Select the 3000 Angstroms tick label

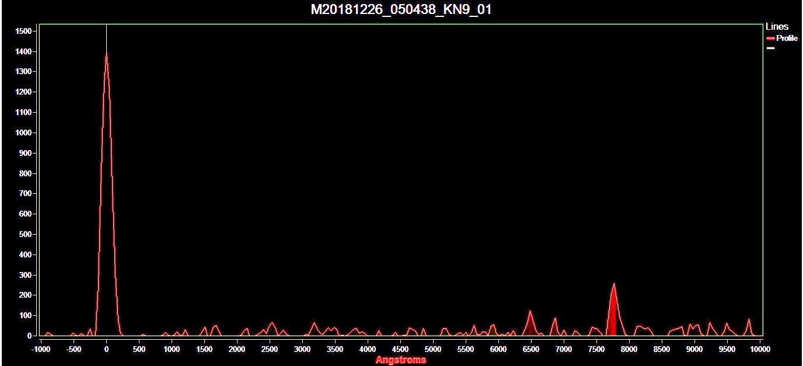(302, 349)
